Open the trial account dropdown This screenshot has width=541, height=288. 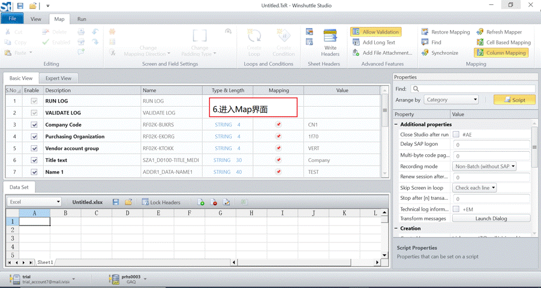pos(73,278)
